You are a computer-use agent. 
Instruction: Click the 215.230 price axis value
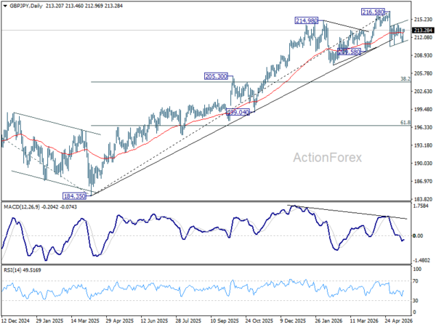coord(423,19)
